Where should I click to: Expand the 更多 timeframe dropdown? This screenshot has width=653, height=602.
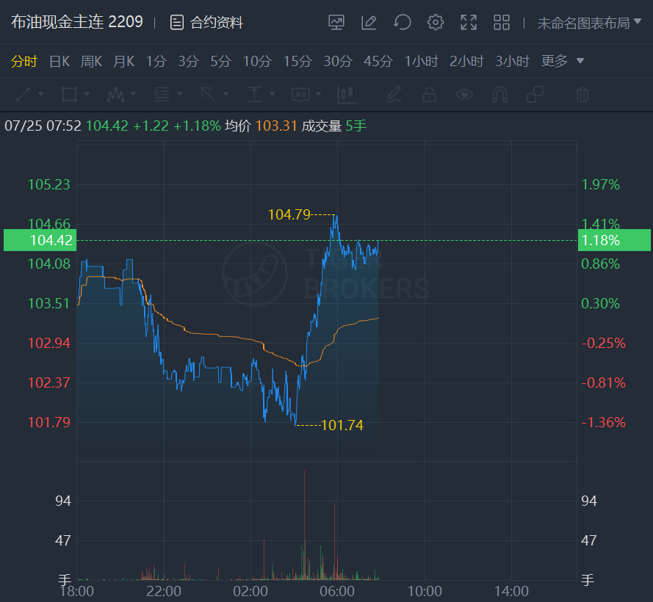coord(563,61)
